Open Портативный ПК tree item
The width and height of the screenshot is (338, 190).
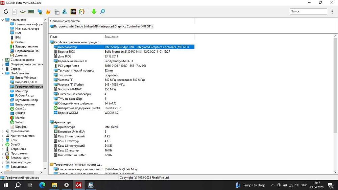click(27, 51)
